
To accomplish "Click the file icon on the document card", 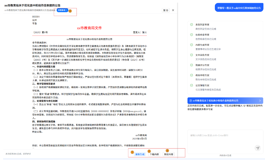I will (191, 101).
